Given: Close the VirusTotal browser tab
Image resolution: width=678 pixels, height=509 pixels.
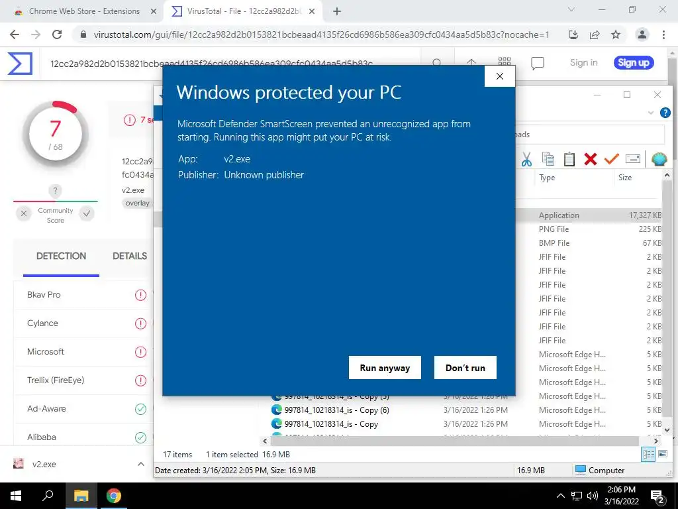Looking at the screenshot, I should point(312,11).
